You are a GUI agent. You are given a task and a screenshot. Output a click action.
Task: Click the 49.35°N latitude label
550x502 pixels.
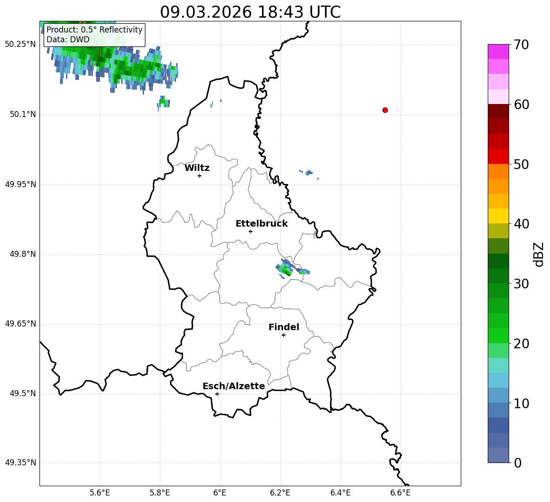(x=20, y=463)
